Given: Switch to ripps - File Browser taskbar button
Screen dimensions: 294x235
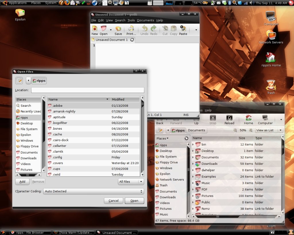Looking at the screenshot, I should pyautogui.click(x=30, y=233).
